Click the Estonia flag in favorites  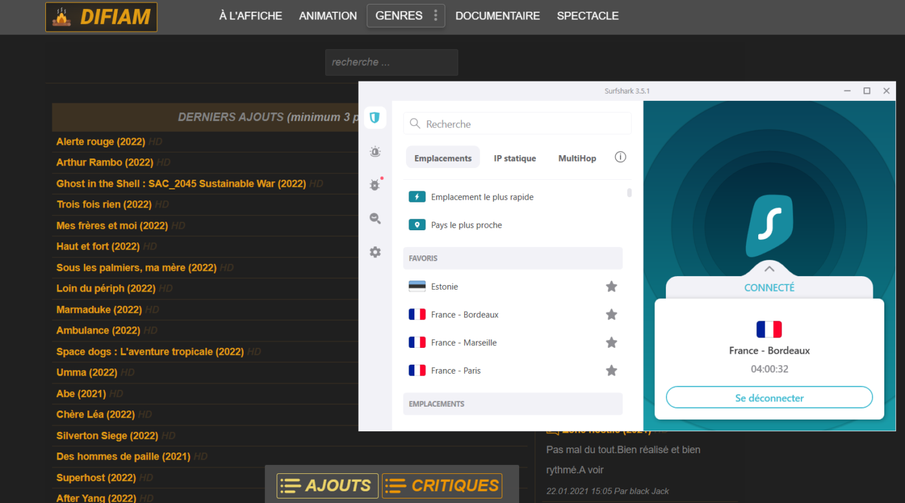417,286
